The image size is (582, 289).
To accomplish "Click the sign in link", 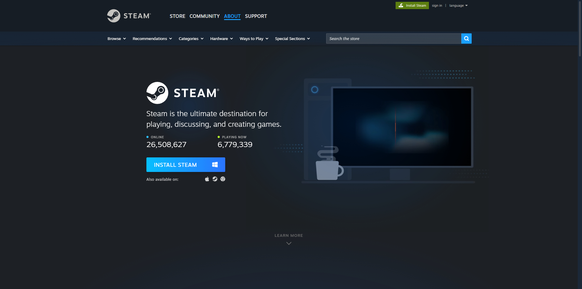I will pos(437,5).
